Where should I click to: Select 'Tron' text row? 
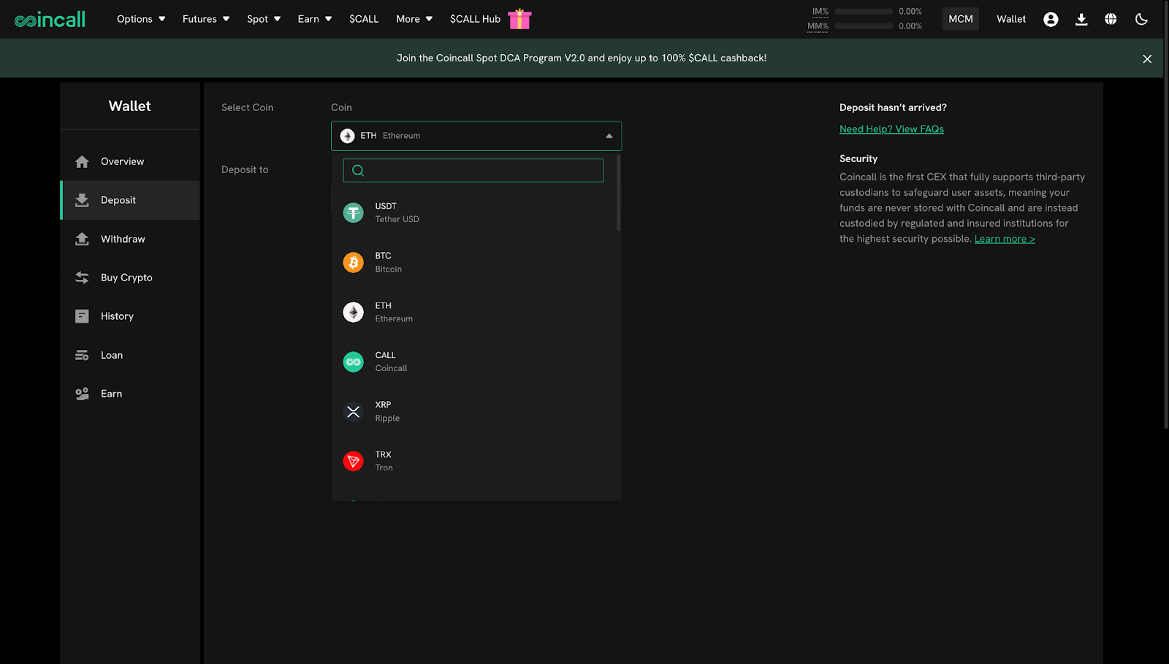[384, 468]
